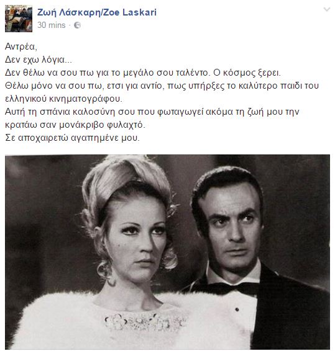Click the opening line Αντρέα,
Viewport: 335px width, 351px height.
pos(21,47)
